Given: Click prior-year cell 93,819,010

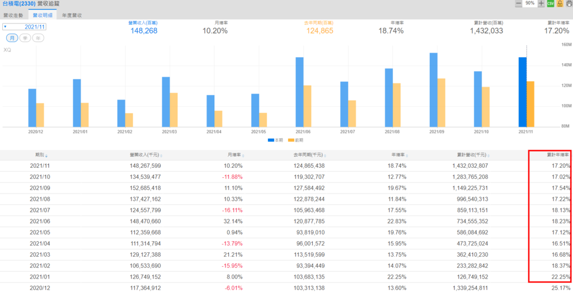Looking at the screenshot, I should click(x=311, y=233).
